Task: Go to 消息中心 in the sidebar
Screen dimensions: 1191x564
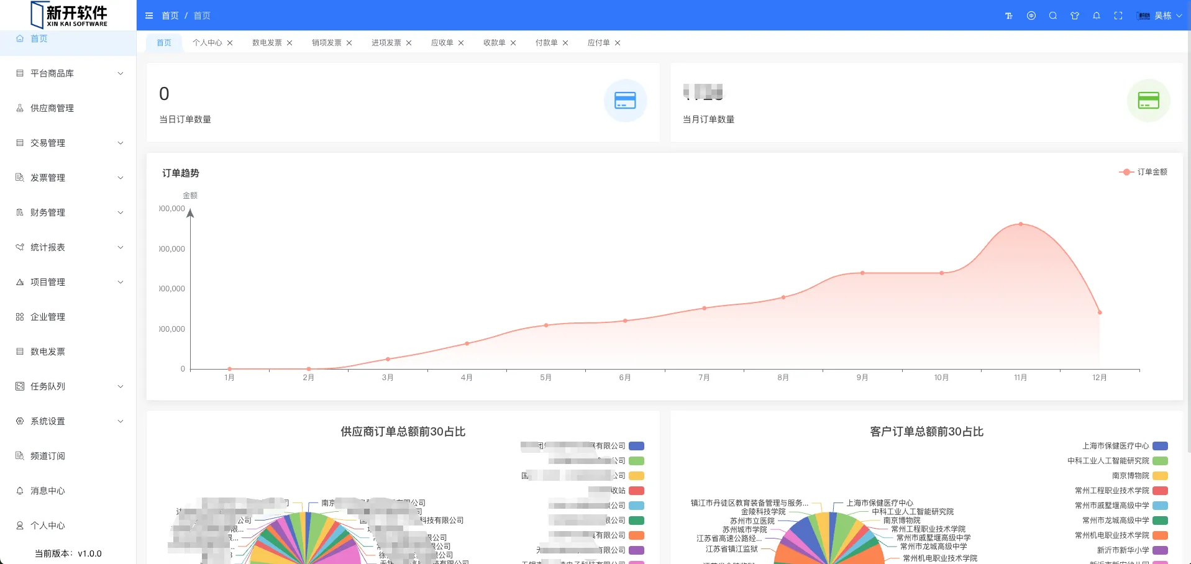Action: [x=48, y=491]
